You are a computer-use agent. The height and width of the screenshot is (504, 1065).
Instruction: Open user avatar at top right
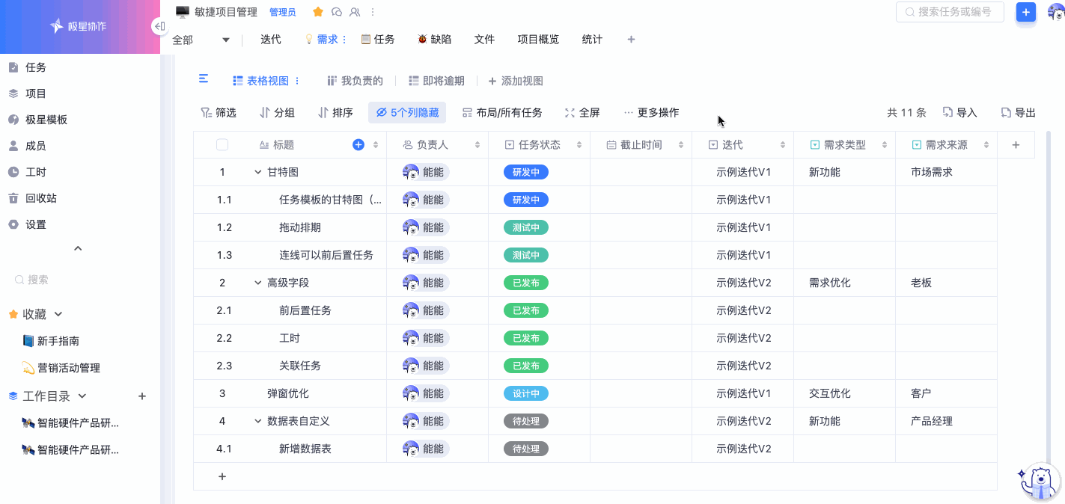1058,12
